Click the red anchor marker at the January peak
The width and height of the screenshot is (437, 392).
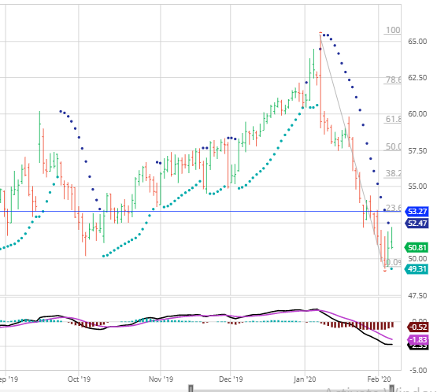[320, 33]
